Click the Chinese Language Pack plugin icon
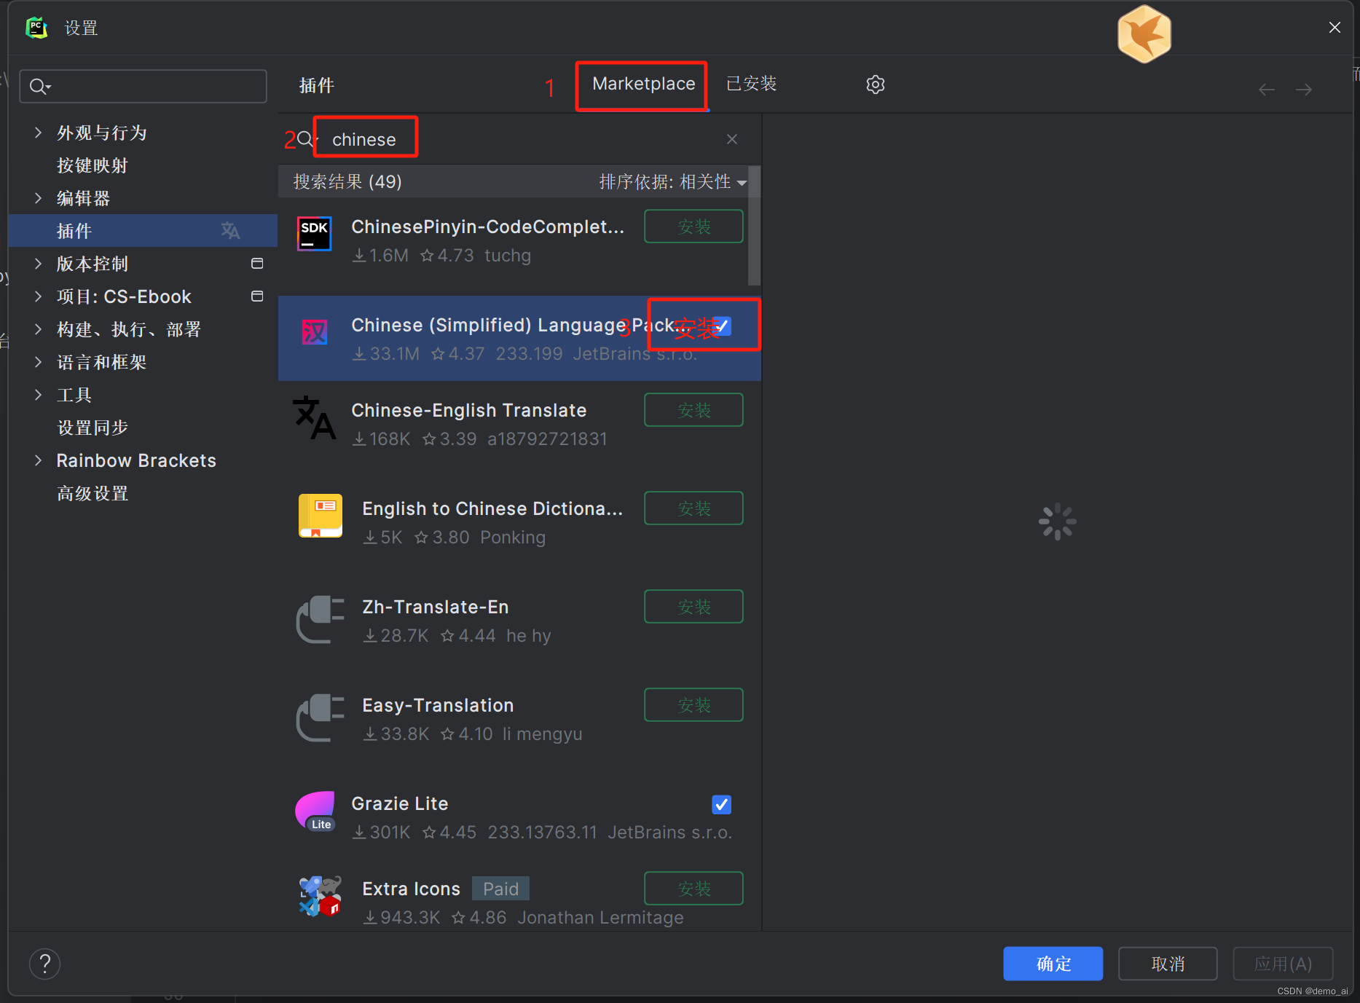 point(315,332)
